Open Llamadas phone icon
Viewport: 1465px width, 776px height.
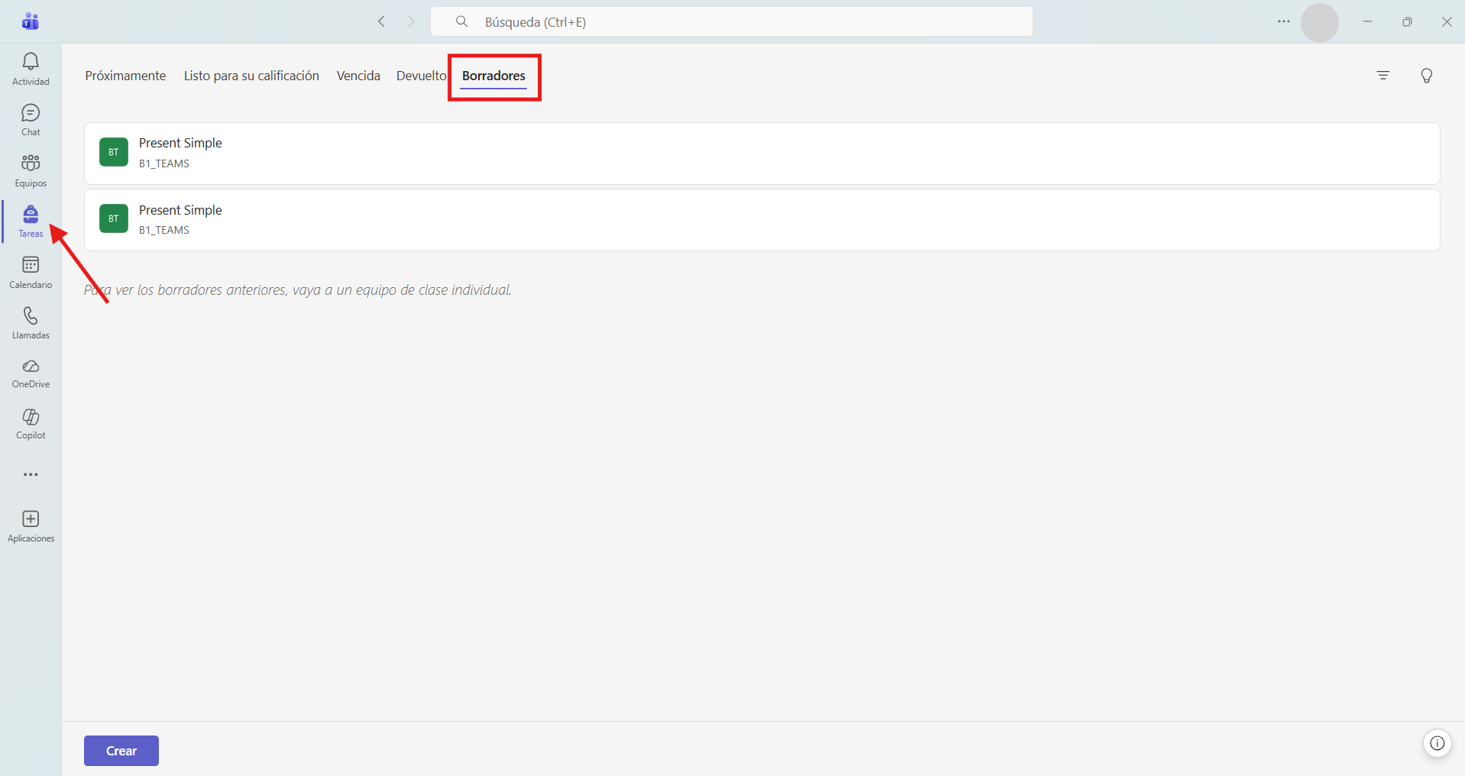31,323
